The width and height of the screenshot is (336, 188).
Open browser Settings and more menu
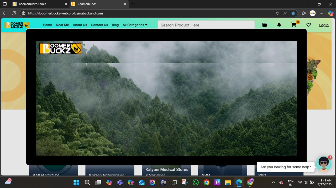pos(322,13)
